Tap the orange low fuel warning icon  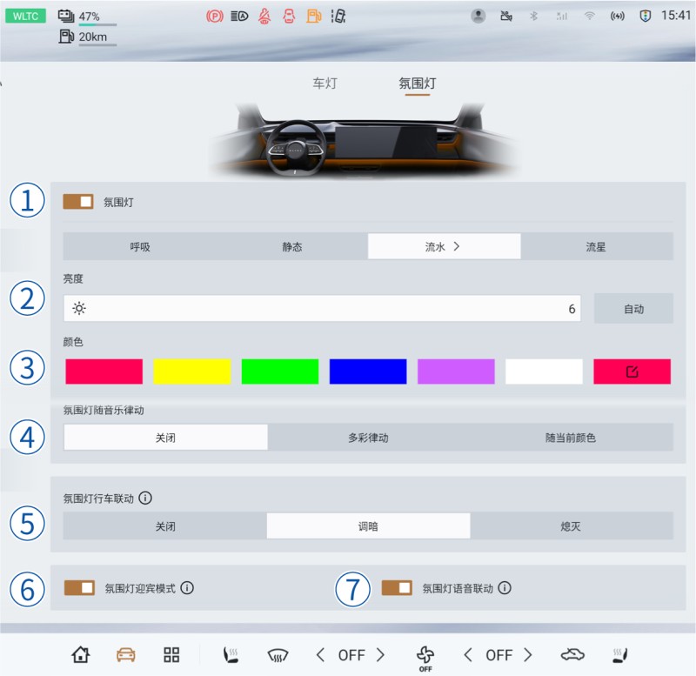[x=314, y=17]
